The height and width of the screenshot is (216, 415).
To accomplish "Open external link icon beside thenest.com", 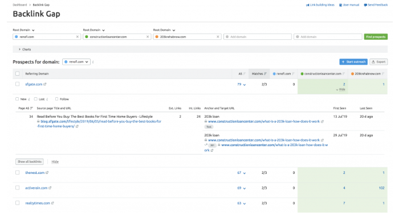I will [47, 173].
